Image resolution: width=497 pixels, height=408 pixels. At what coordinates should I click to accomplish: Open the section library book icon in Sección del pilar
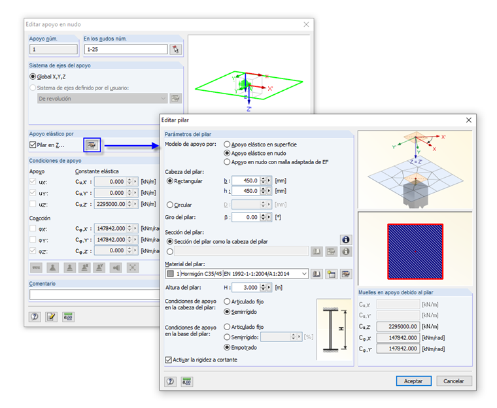pos(317,251)
